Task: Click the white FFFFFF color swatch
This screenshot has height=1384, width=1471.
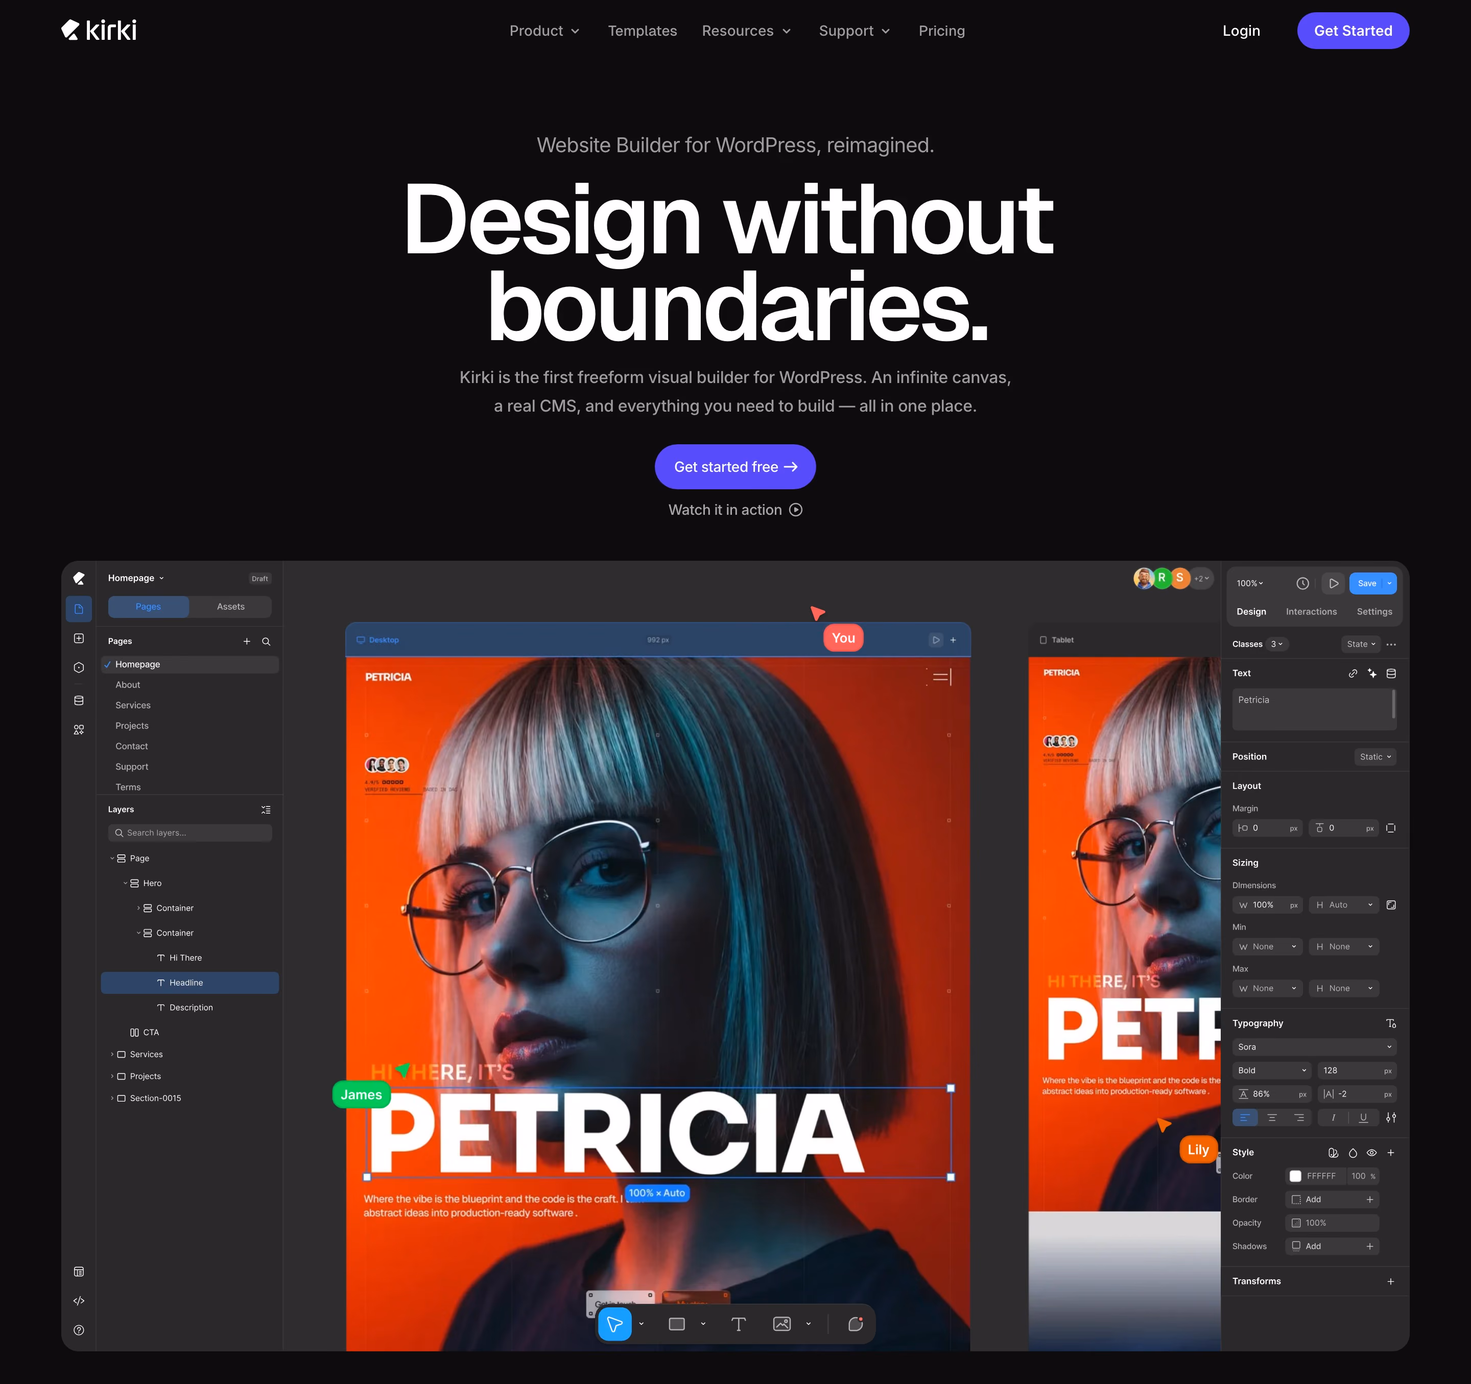Action: [x=1296, y=1176]
